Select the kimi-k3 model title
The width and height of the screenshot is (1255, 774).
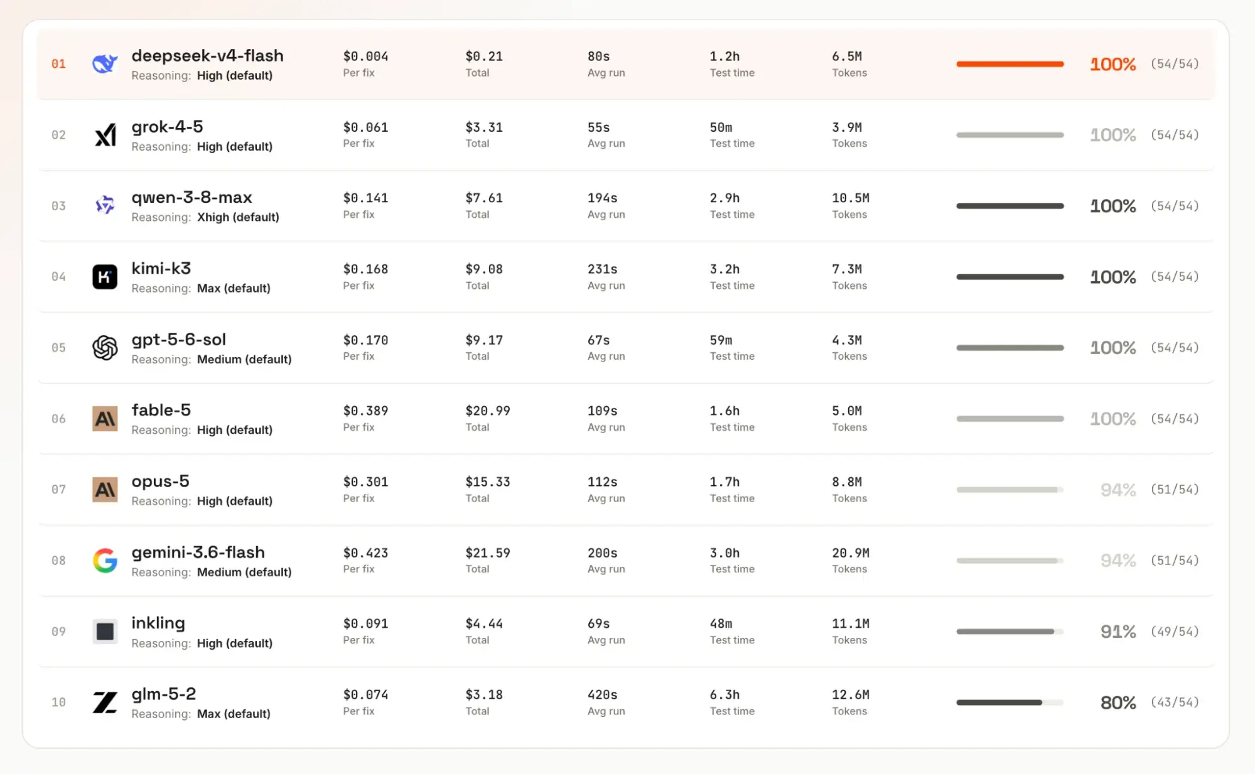point(161,268)
